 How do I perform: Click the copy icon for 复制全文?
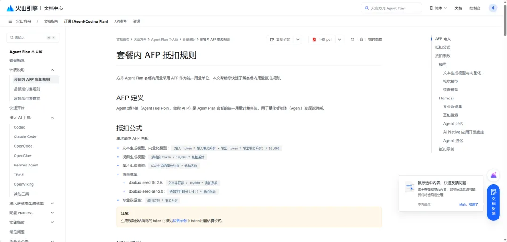(272, 39)
